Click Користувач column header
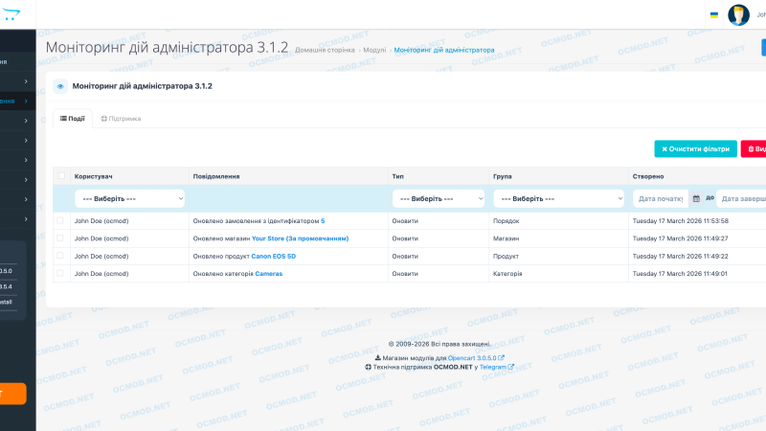The image size is (766, 431). pyautogui.click(x=93, y=176)
